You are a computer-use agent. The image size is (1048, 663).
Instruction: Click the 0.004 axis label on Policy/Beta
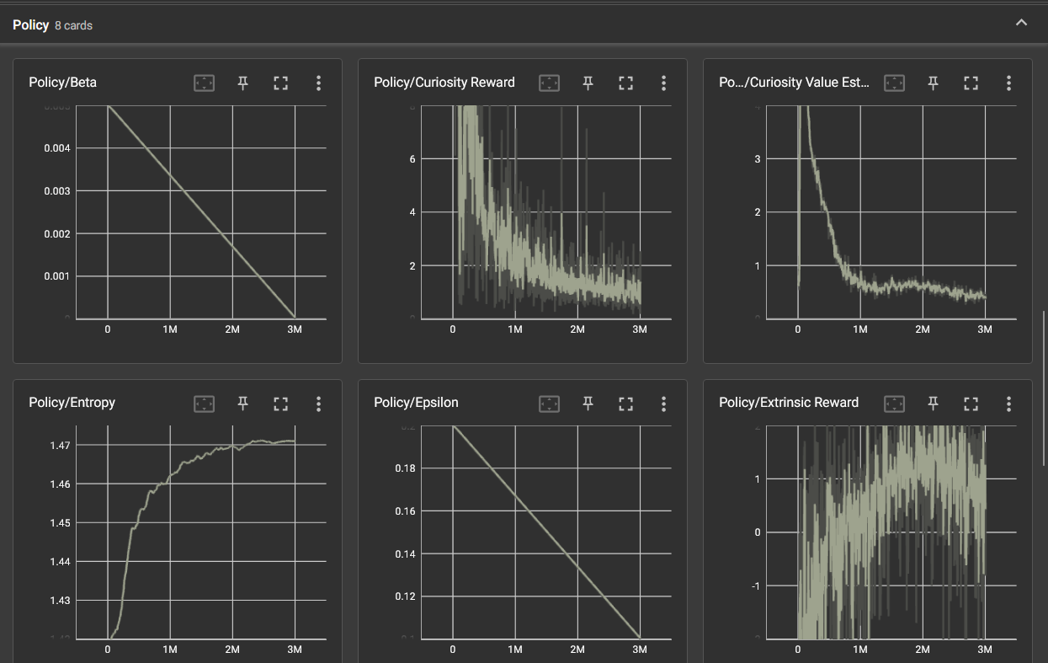[57, 148]
